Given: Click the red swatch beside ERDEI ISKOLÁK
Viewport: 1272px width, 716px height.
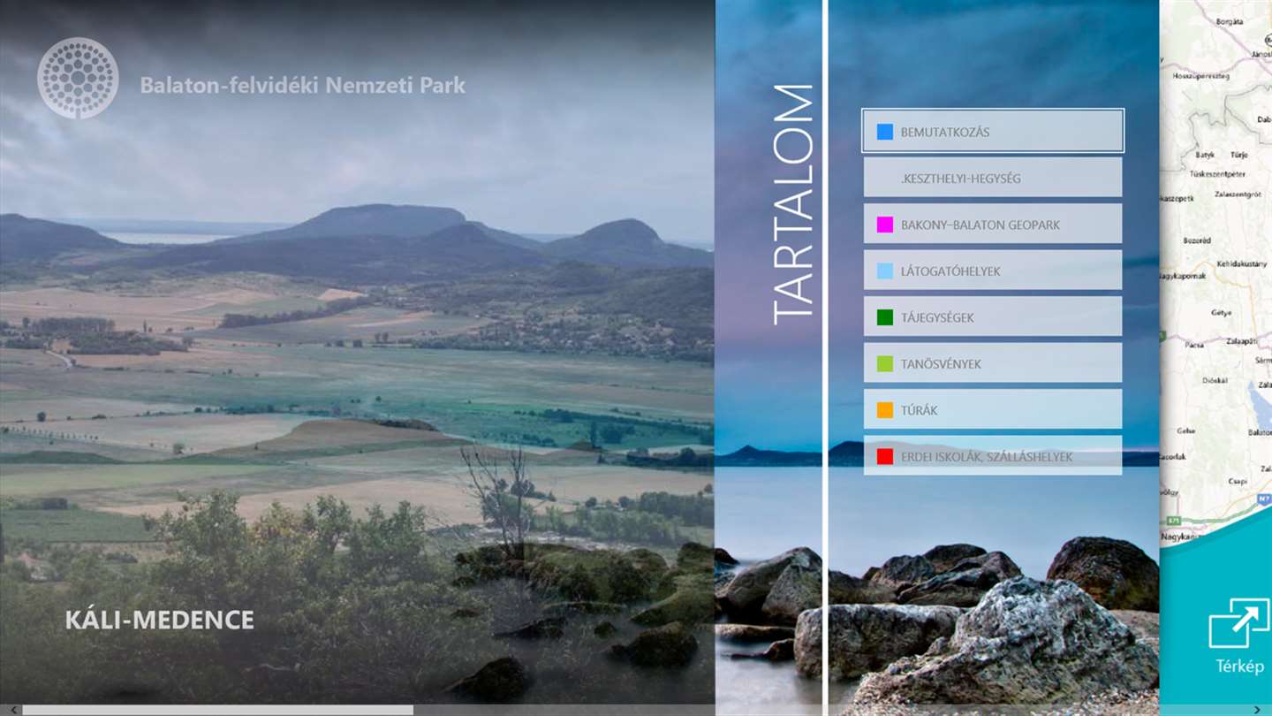Looking at the screenshot, I should [885, 456].
